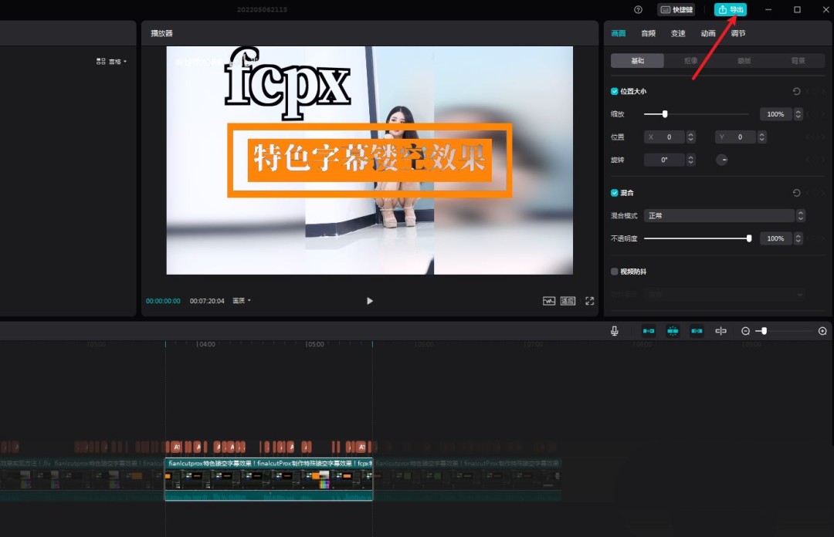
Task: Toggle the auto-snap icon in timeline toolbar
Action: pos(673,330)
